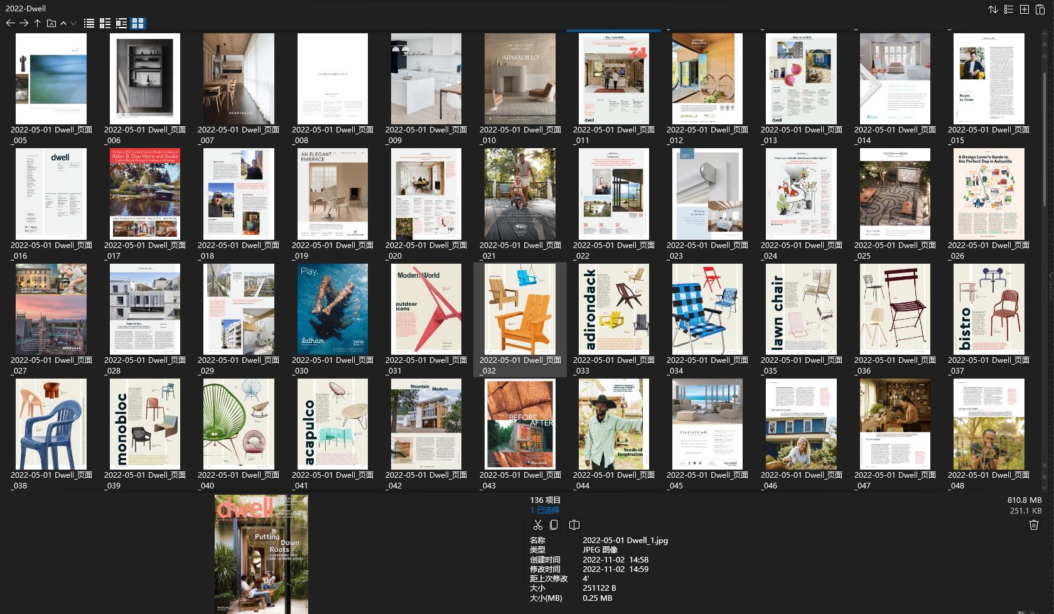Click the content view layout icon
Viewport: 1054px width, 614px height.
click(121, 23)
